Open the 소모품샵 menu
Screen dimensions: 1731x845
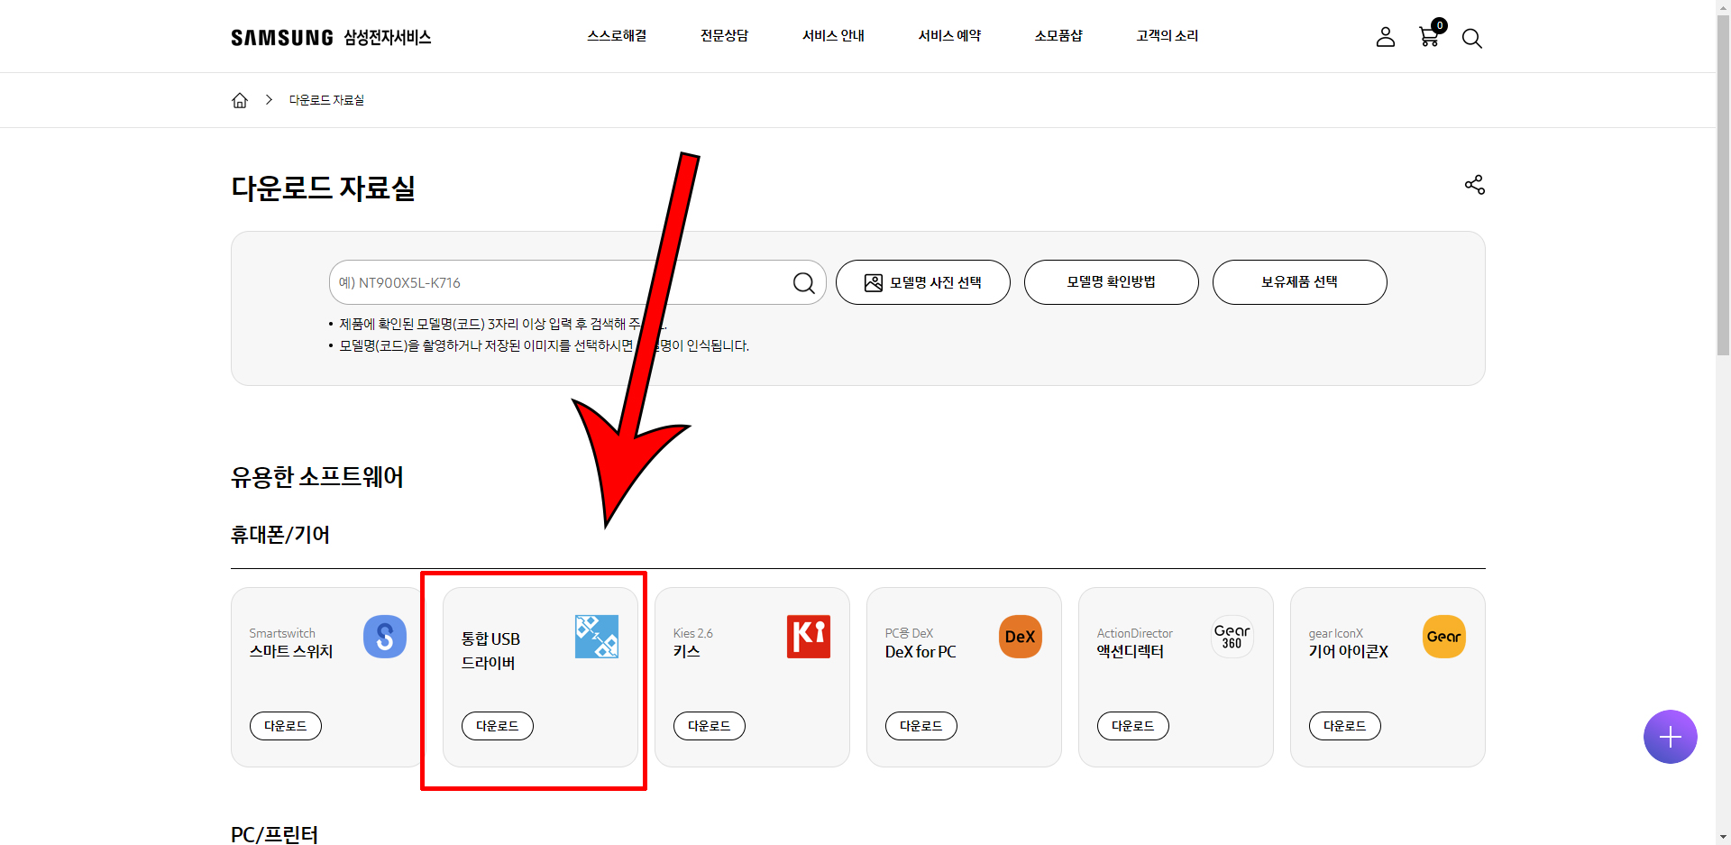point(1058,36)
